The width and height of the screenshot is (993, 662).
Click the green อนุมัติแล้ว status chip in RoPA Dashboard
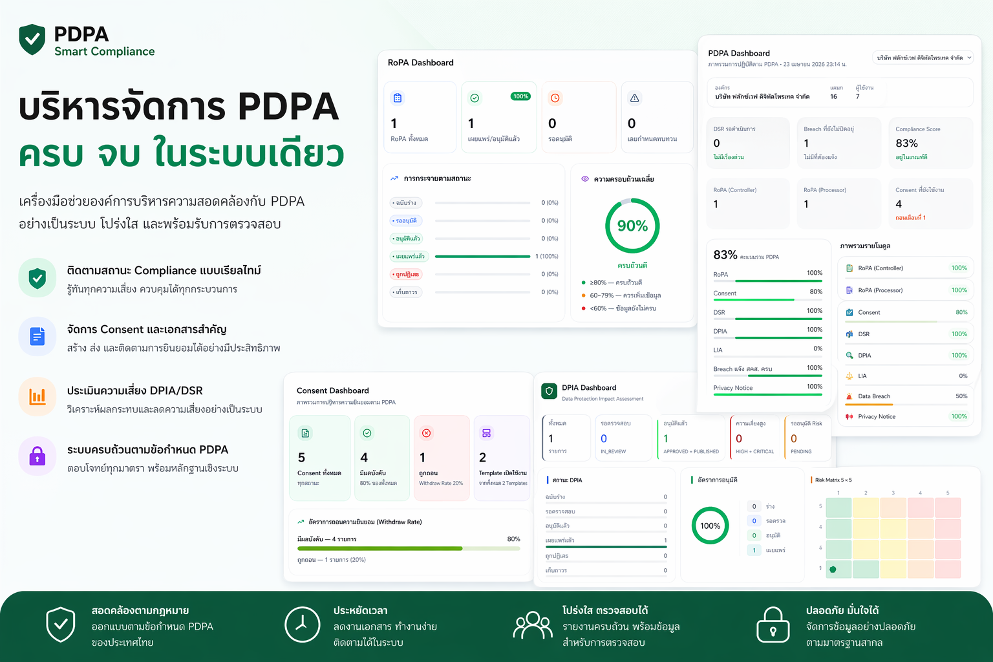[407, 239]
